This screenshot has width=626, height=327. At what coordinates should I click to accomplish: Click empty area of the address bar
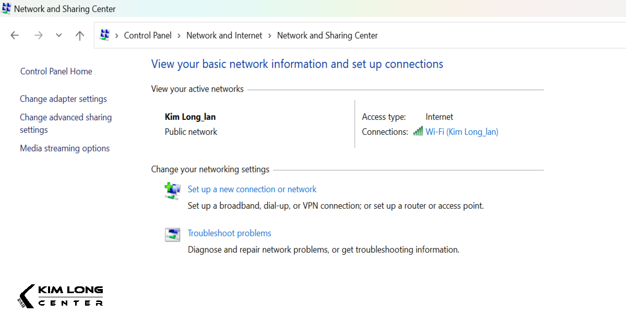point(496,35)
